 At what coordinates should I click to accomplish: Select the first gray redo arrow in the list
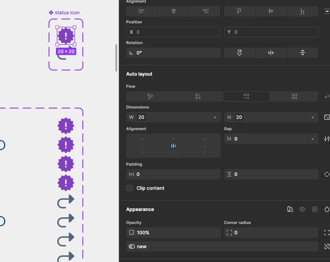point(66,201)
